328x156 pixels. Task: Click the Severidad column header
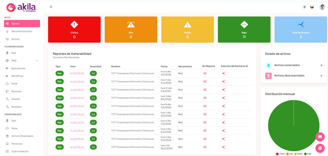95,66
